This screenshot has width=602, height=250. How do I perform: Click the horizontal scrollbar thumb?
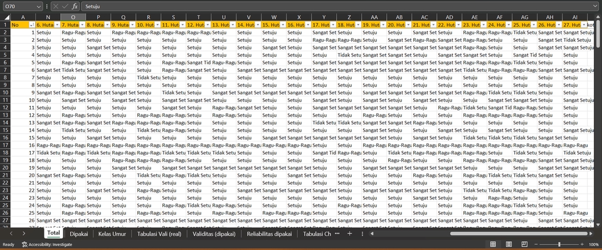click(x=519, y=233)
